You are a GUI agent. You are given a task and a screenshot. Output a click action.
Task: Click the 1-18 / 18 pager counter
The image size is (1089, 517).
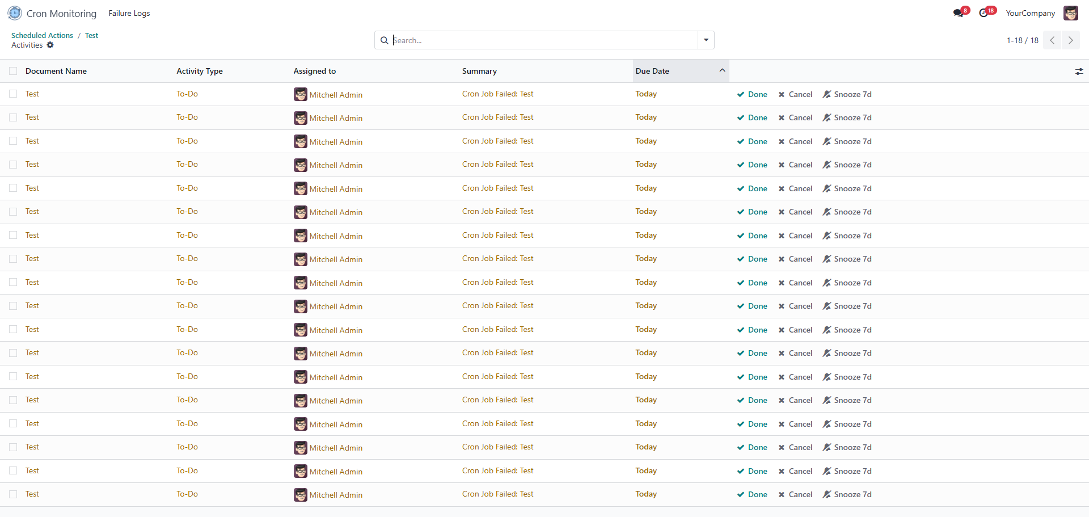click(x=1022, y=40)
